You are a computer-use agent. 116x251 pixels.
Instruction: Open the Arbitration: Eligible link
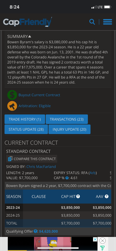[35, 106]
